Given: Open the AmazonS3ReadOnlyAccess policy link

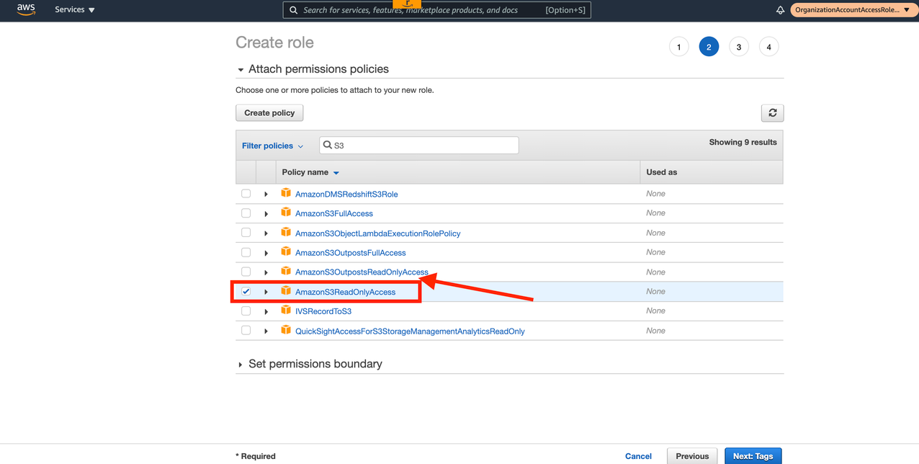Looking at the screenshot, I should 345,292.
